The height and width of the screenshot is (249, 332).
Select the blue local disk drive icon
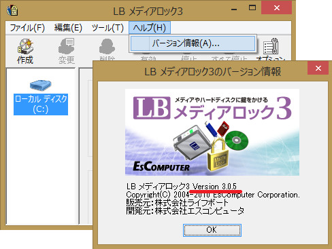[x=41, y=85]
